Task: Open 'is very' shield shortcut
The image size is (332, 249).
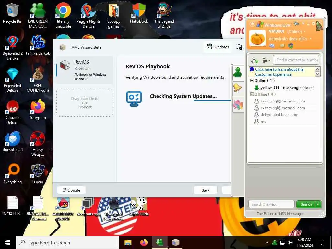Action: tap(38, 174)
